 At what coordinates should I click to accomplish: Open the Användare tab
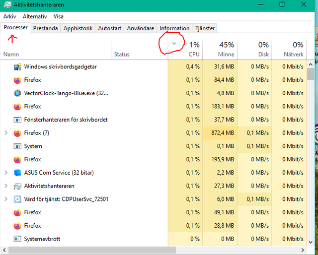click(x=141, y=28)
